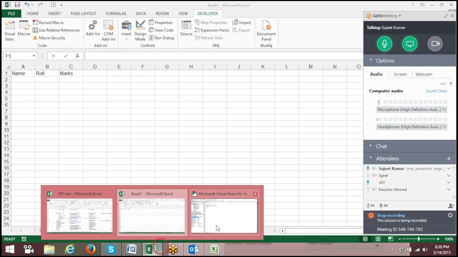Close Visual Basic thumbnail preview
Viewport: 458px width, 257px height.
click(x=255, y=194)
